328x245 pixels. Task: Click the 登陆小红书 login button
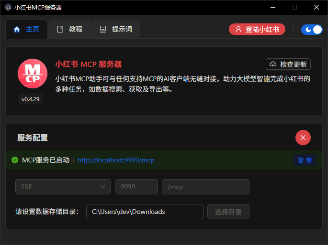point(257,29)
